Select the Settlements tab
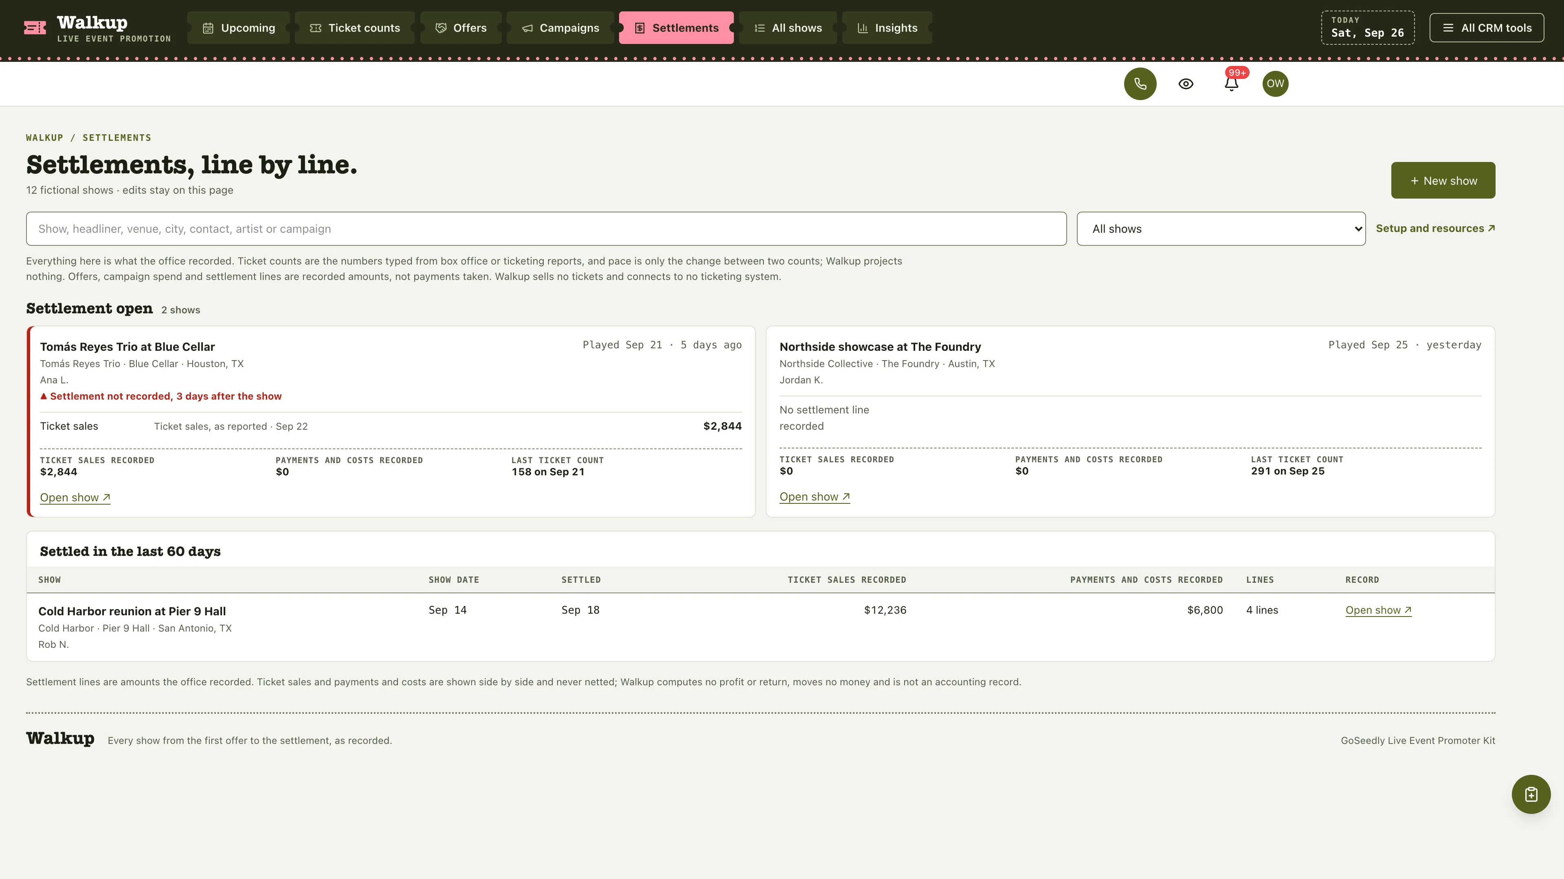Screen dimensions: 1564x879 tap(677, 28)
